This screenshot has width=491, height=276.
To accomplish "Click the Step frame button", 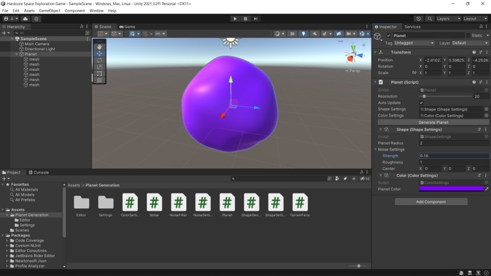I will pyautogui.click(x=256, y=19).
